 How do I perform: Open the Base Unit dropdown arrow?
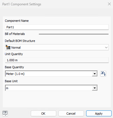(x=95, y=88)
